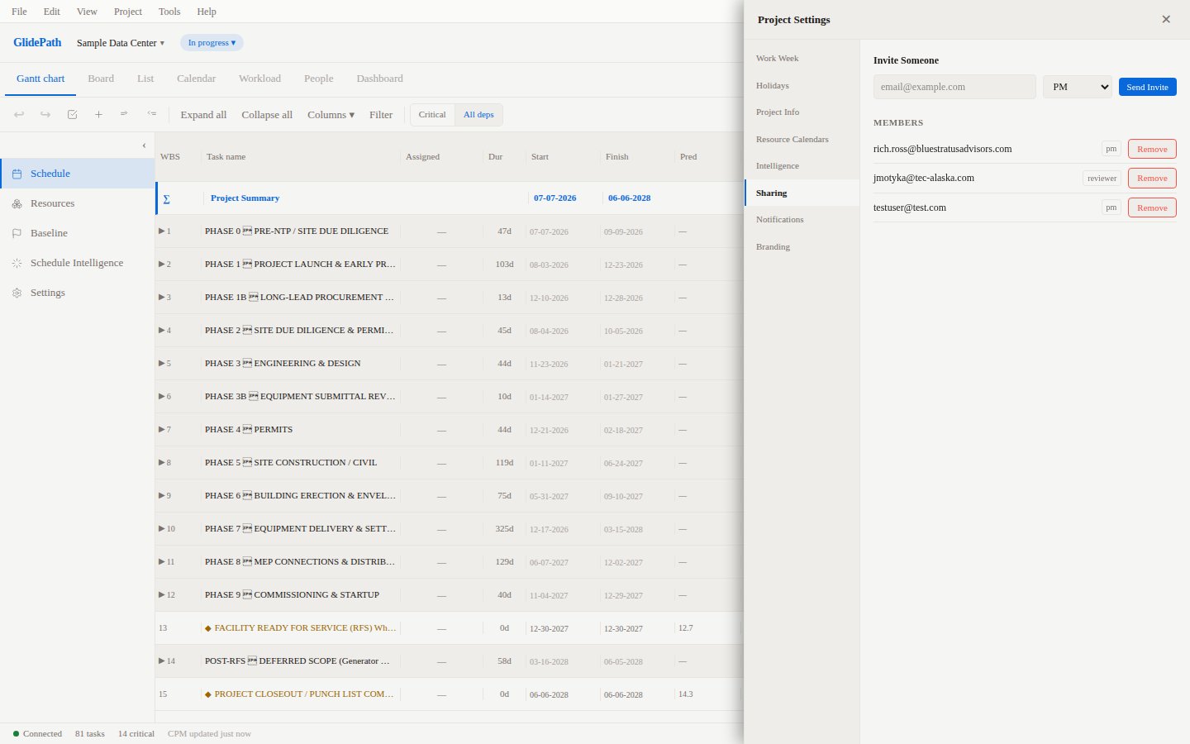Click the Settings gear icon in the sidebar
Image resolution: width=1190 pixels, height=744 pixels.
[17, 293]
